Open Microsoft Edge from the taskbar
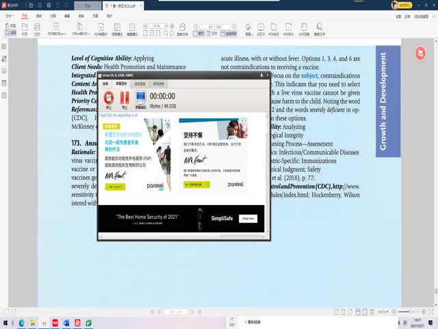This screenshot has width=438, height=329. (x=21, y=322)
